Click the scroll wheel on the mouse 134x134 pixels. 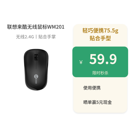click(x=36, y=57)
